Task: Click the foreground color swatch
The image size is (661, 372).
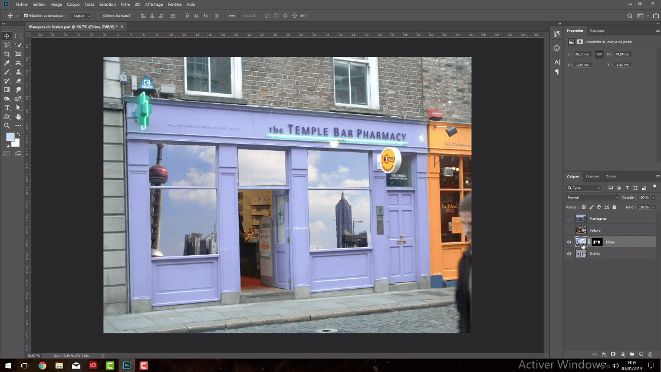Action: (9, 137)
